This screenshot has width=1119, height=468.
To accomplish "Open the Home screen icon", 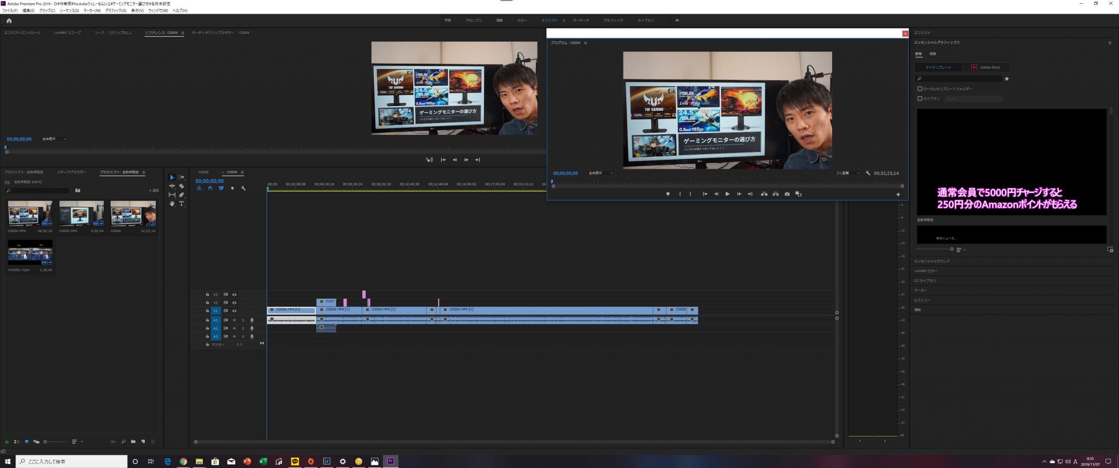I will click(x=9, y=21).
